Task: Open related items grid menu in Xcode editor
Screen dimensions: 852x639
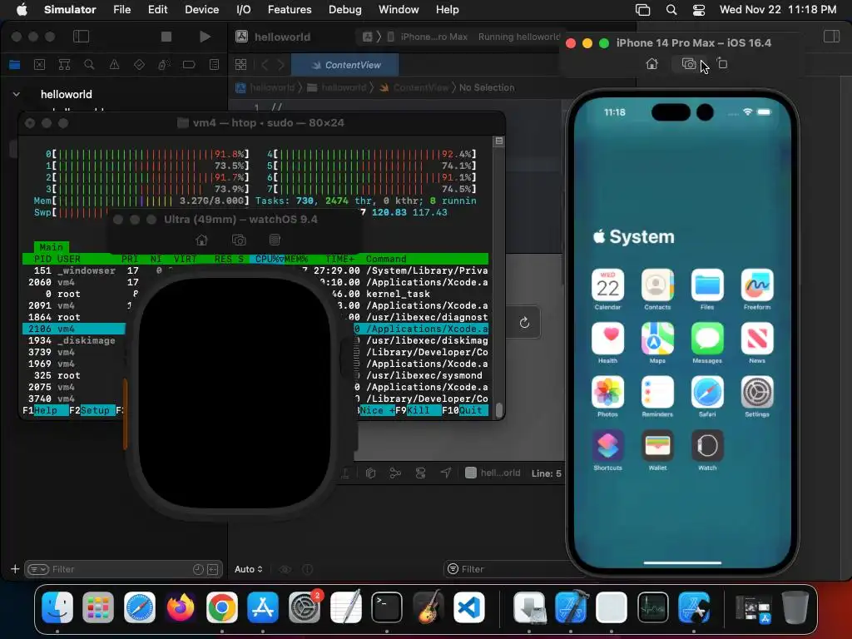Action: tap(240, 65)
